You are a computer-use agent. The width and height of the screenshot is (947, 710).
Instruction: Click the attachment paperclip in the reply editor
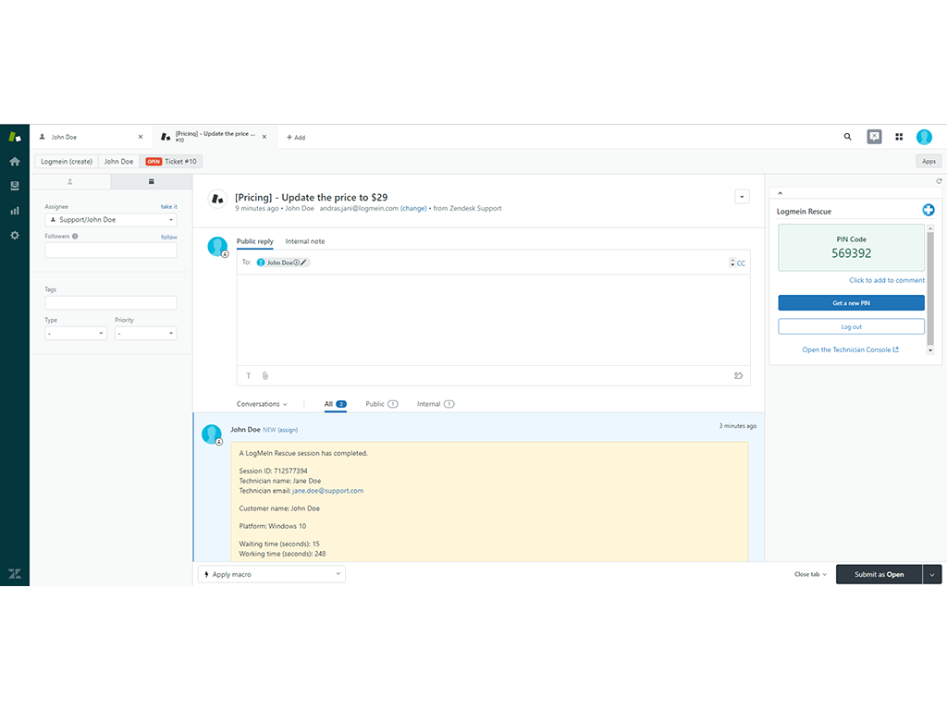coord(264,375)
